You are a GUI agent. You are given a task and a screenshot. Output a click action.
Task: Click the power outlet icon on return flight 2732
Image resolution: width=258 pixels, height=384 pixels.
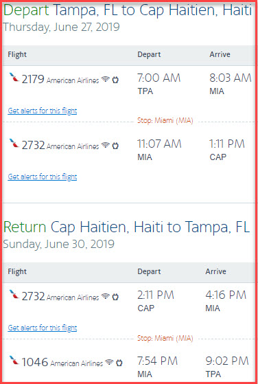[x=115, y=297]
